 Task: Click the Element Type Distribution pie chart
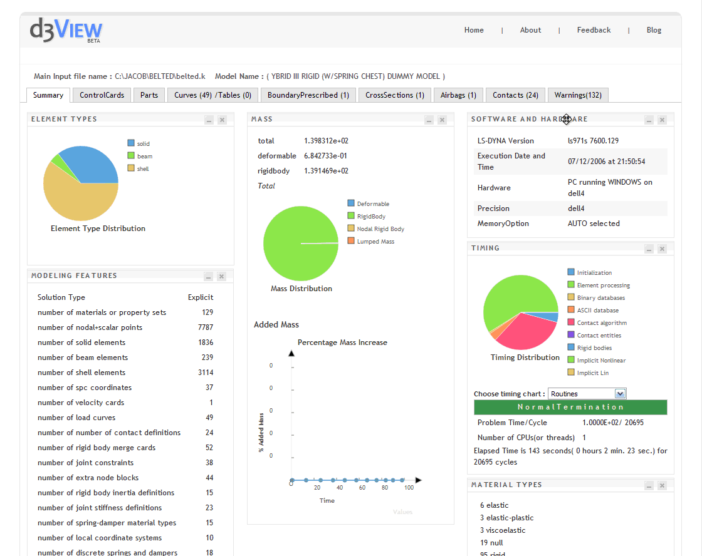click(81, 183)
